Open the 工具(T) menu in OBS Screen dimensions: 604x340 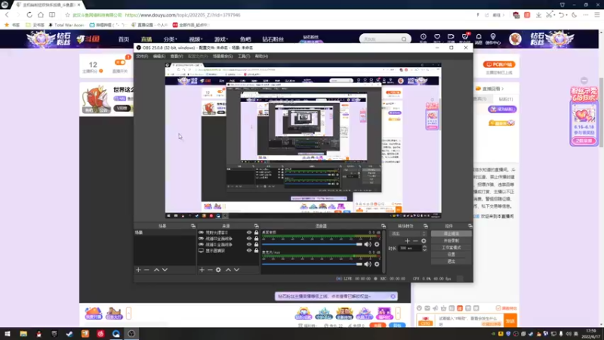[x=243, y=56]
